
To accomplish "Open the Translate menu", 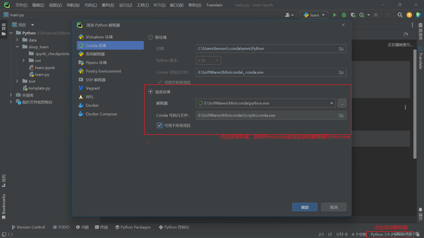I will (x=214, y=5).
